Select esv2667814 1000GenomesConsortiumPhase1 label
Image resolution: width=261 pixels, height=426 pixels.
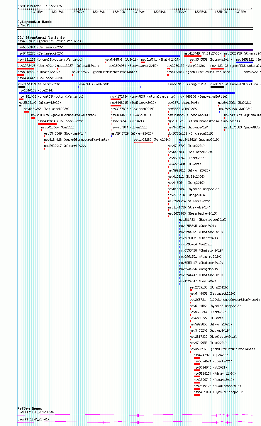pyautogui.click(x=225, y=300)
